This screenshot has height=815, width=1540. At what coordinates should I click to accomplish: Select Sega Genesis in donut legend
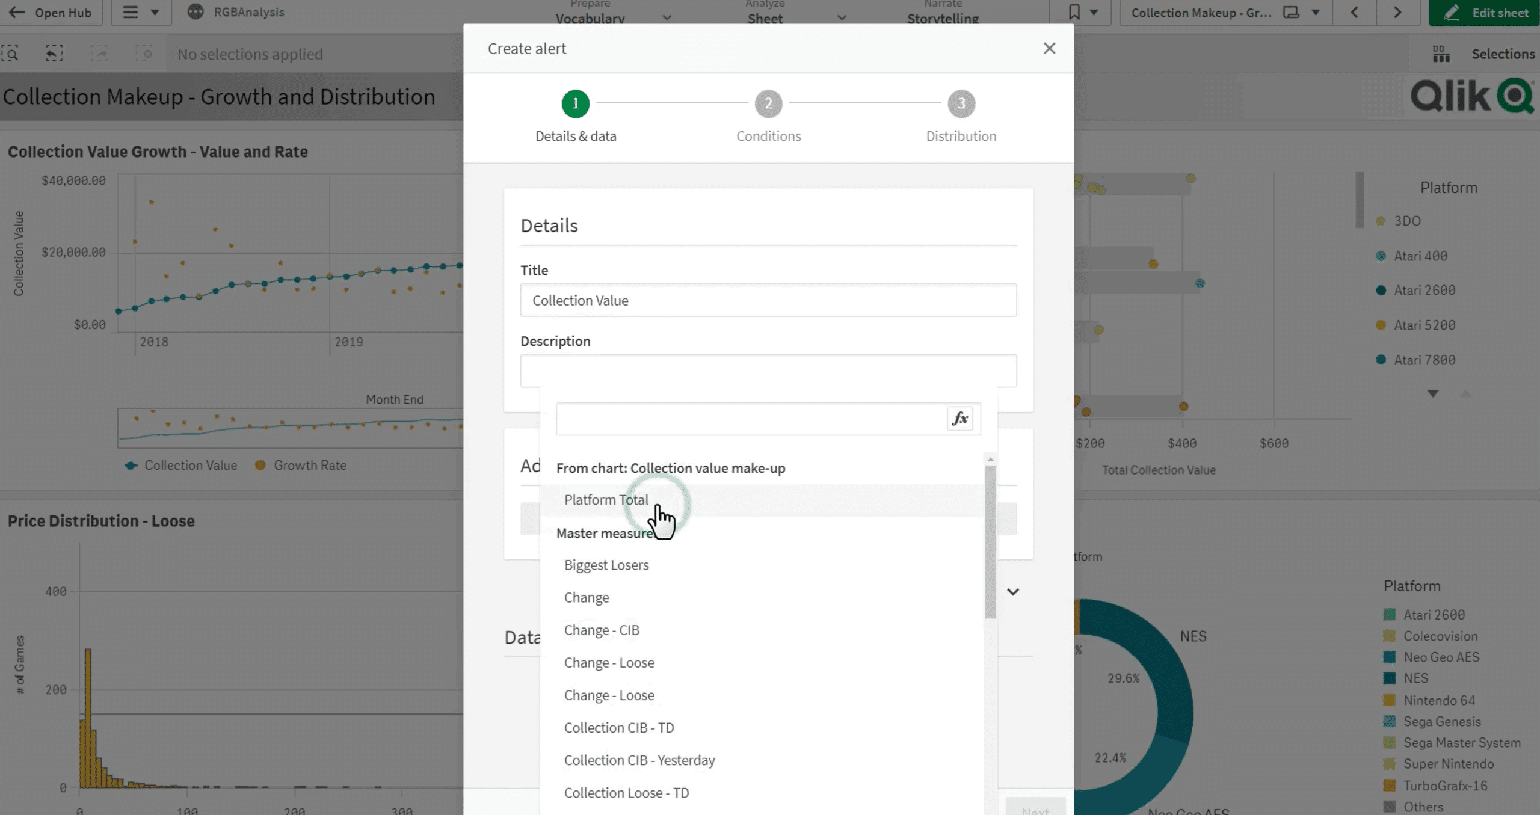(1432, 721)
